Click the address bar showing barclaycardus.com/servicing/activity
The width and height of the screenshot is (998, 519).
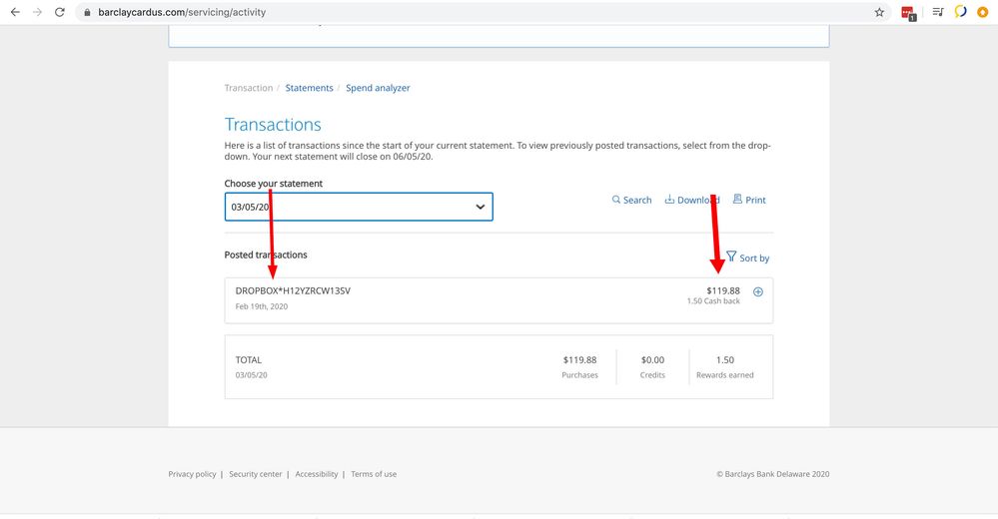pyautogui.click(x=484, y=12)
